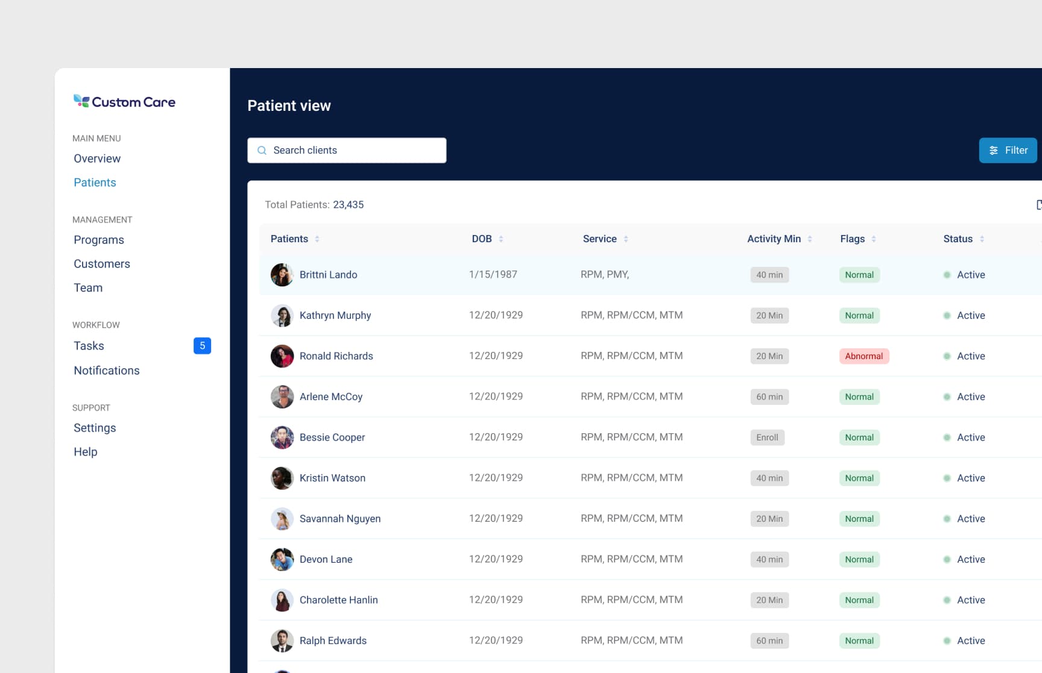
Task: Open Kathryn Murphy's patient record
Action: pos(336,315)
